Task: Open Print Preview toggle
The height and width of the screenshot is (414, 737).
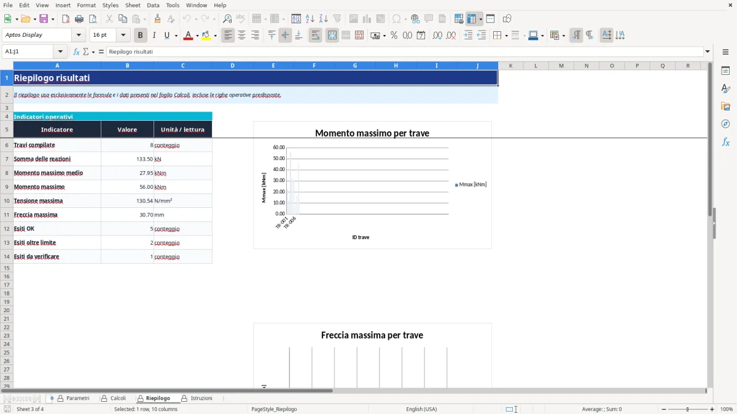Action: [93, 19]
